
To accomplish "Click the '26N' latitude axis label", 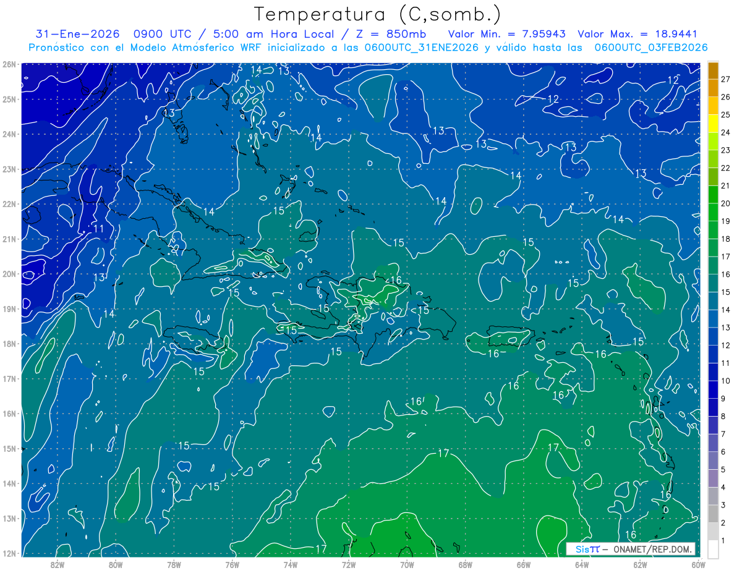I will coord(9,64).
